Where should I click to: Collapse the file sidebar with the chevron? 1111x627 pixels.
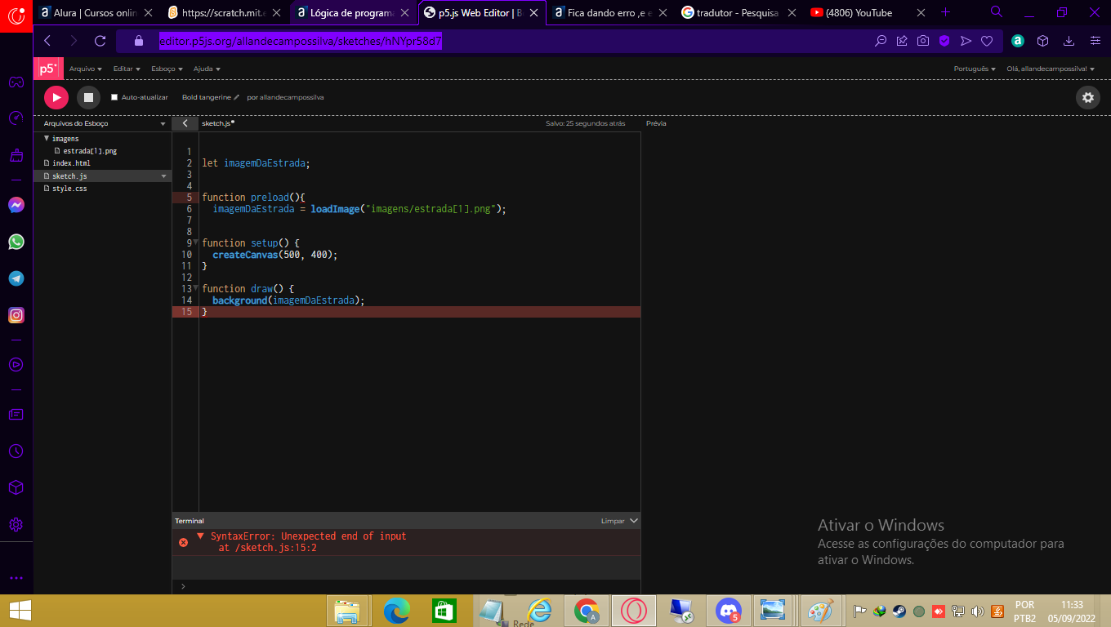point(185,123)
